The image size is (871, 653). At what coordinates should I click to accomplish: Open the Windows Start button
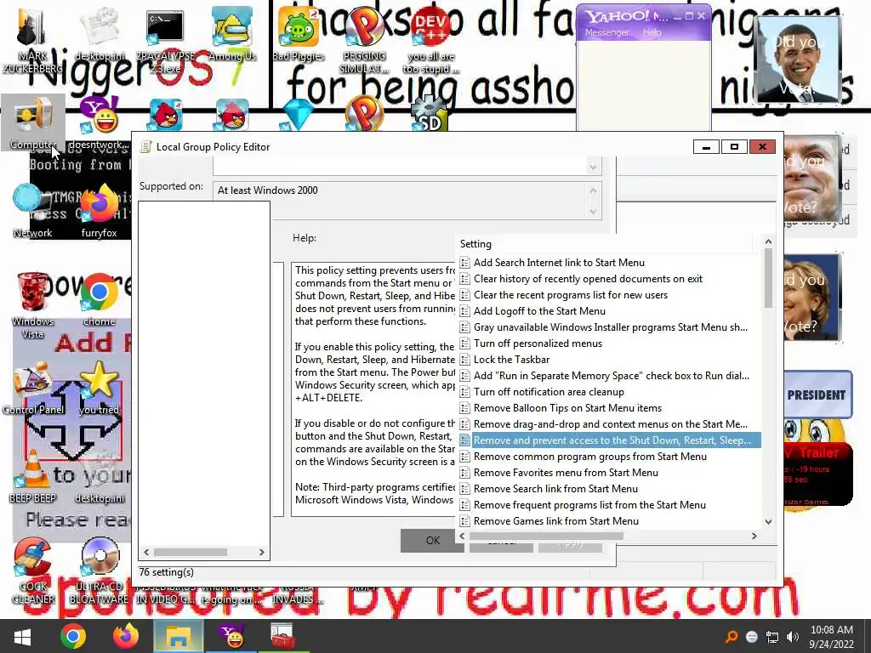tap(22, 636)
